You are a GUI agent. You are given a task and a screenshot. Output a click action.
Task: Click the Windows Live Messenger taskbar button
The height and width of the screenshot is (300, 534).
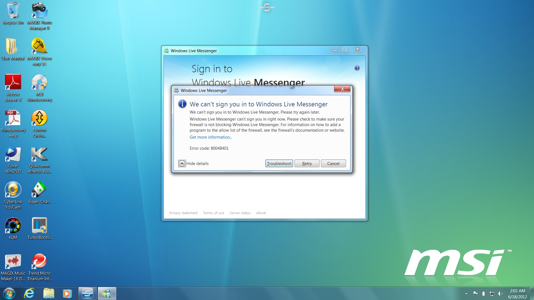[x=107, y=293]
